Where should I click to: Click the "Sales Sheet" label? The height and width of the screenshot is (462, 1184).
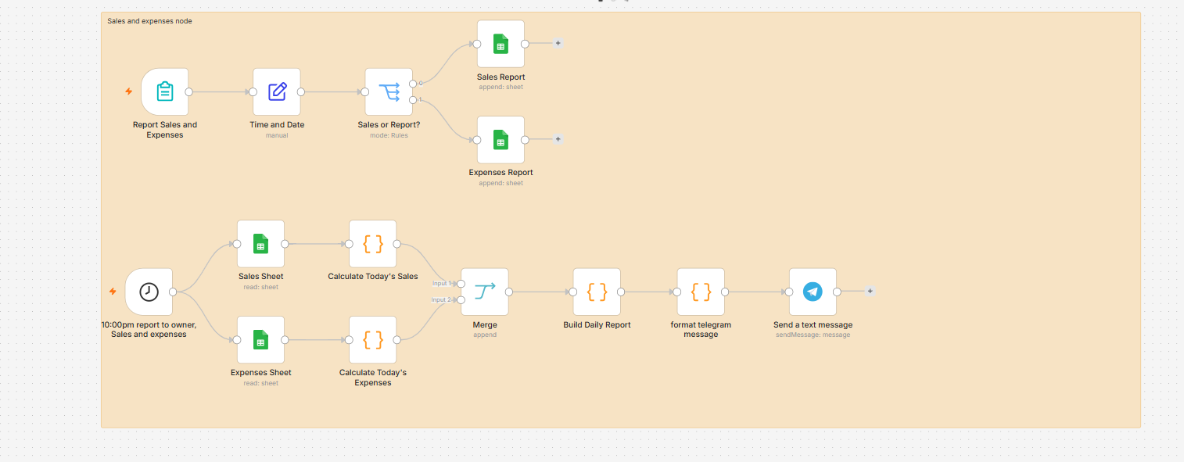coord(260,277)
